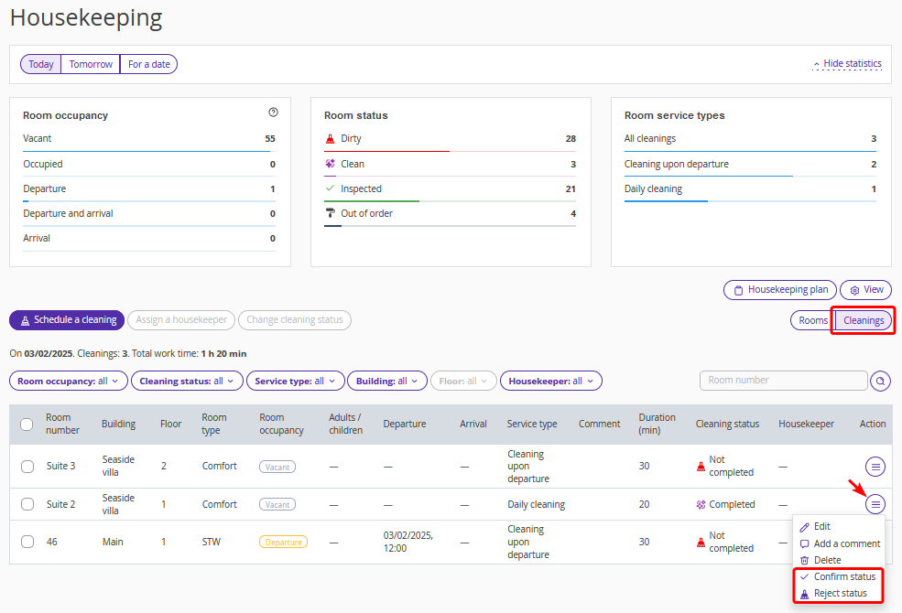Open the Housekeeper filter dropdown
Viewport: 902px width, 613px height.
(x=550, y=381)
